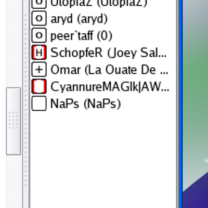Viewport: 208px width, 208px height.
Task: Click the empty status box beside NaPs
Action: tap(39, 103)
